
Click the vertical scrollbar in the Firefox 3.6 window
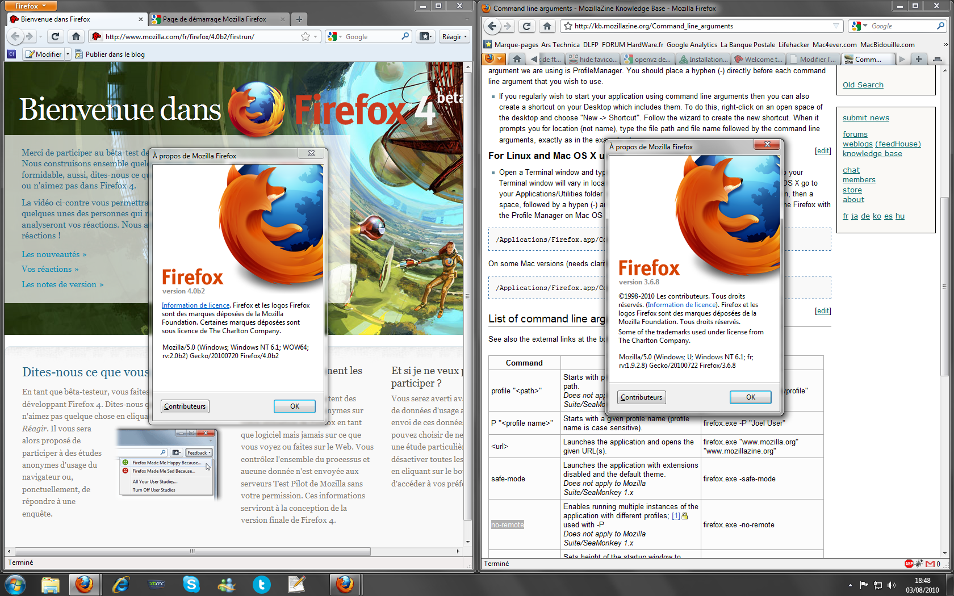point(944,287)
